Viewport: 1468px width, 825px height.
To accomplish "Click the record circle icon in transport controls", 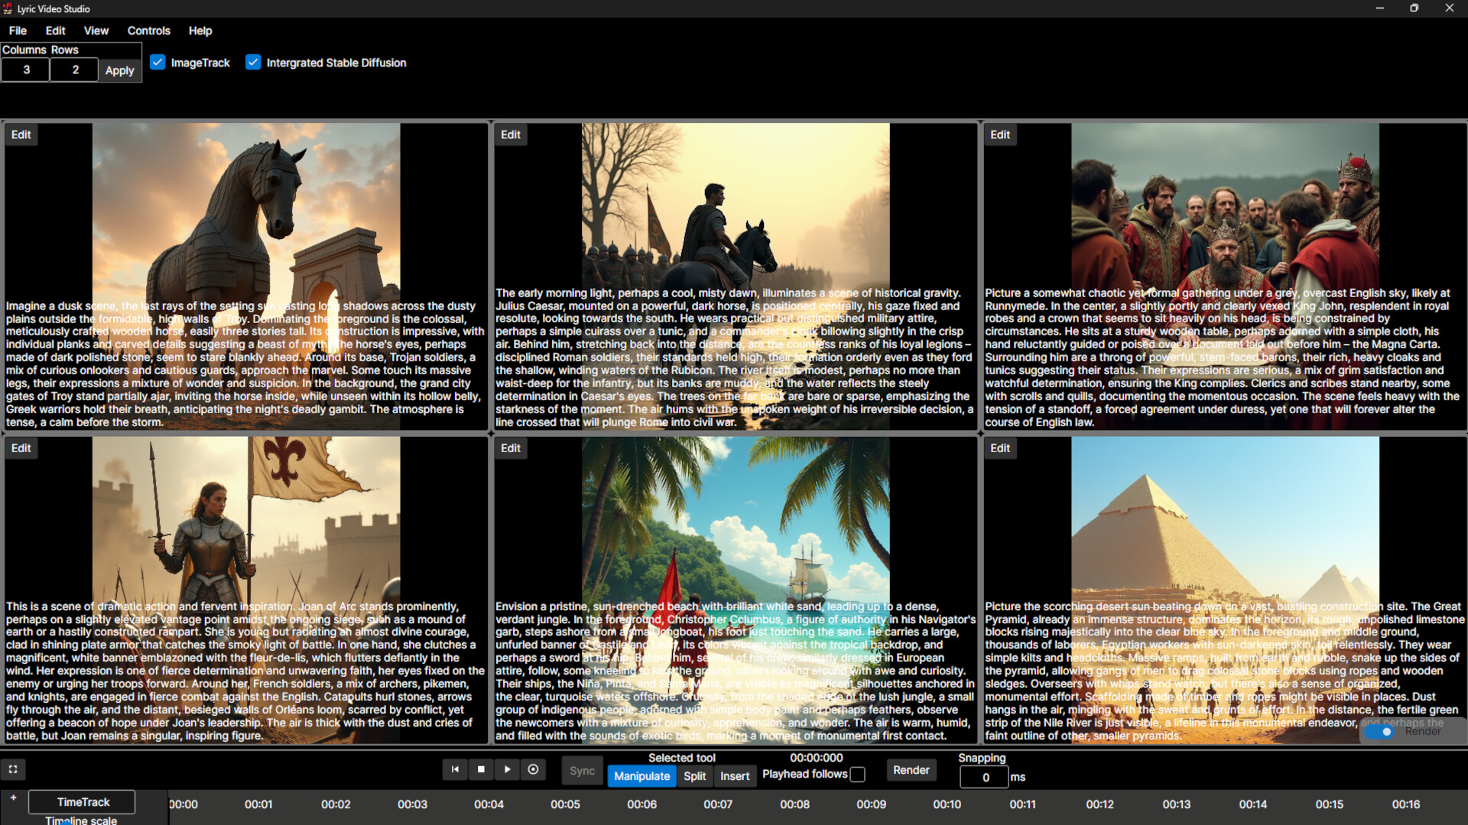I will (533, 769).
